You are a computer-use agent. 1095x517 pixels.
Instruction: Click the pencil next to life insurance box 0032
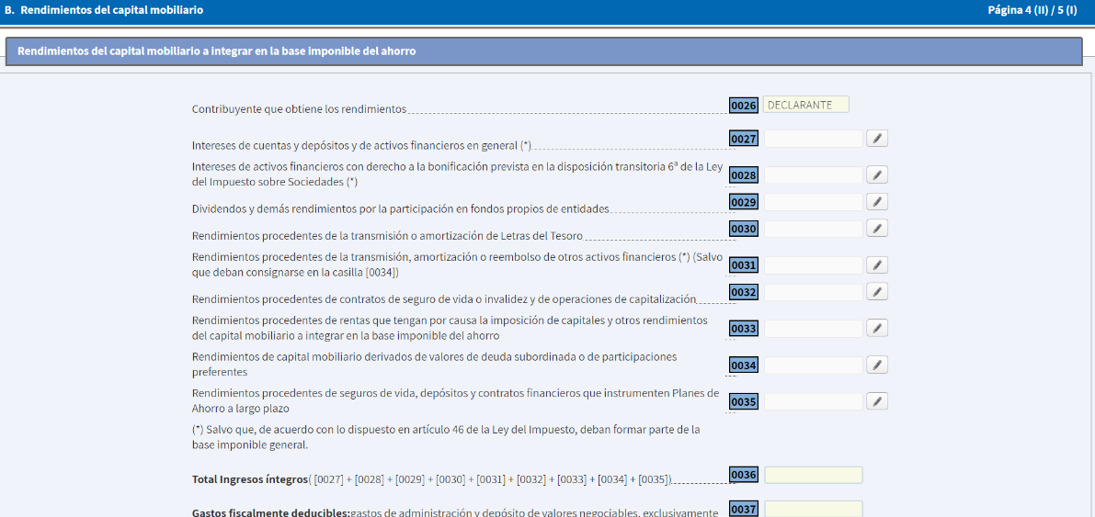point(877,292)
